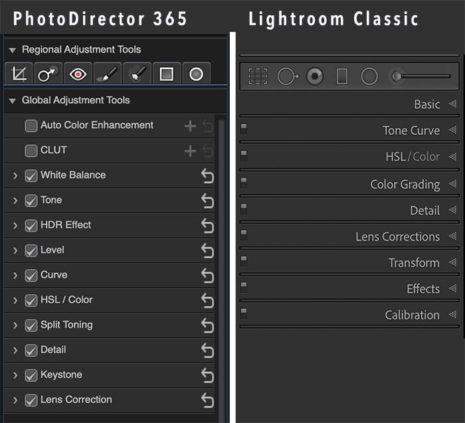The width and height of the screenshot is (465, 423).
Task: Select Lightroom Red Eye Correction tool
Action: [x=315, y=76]
